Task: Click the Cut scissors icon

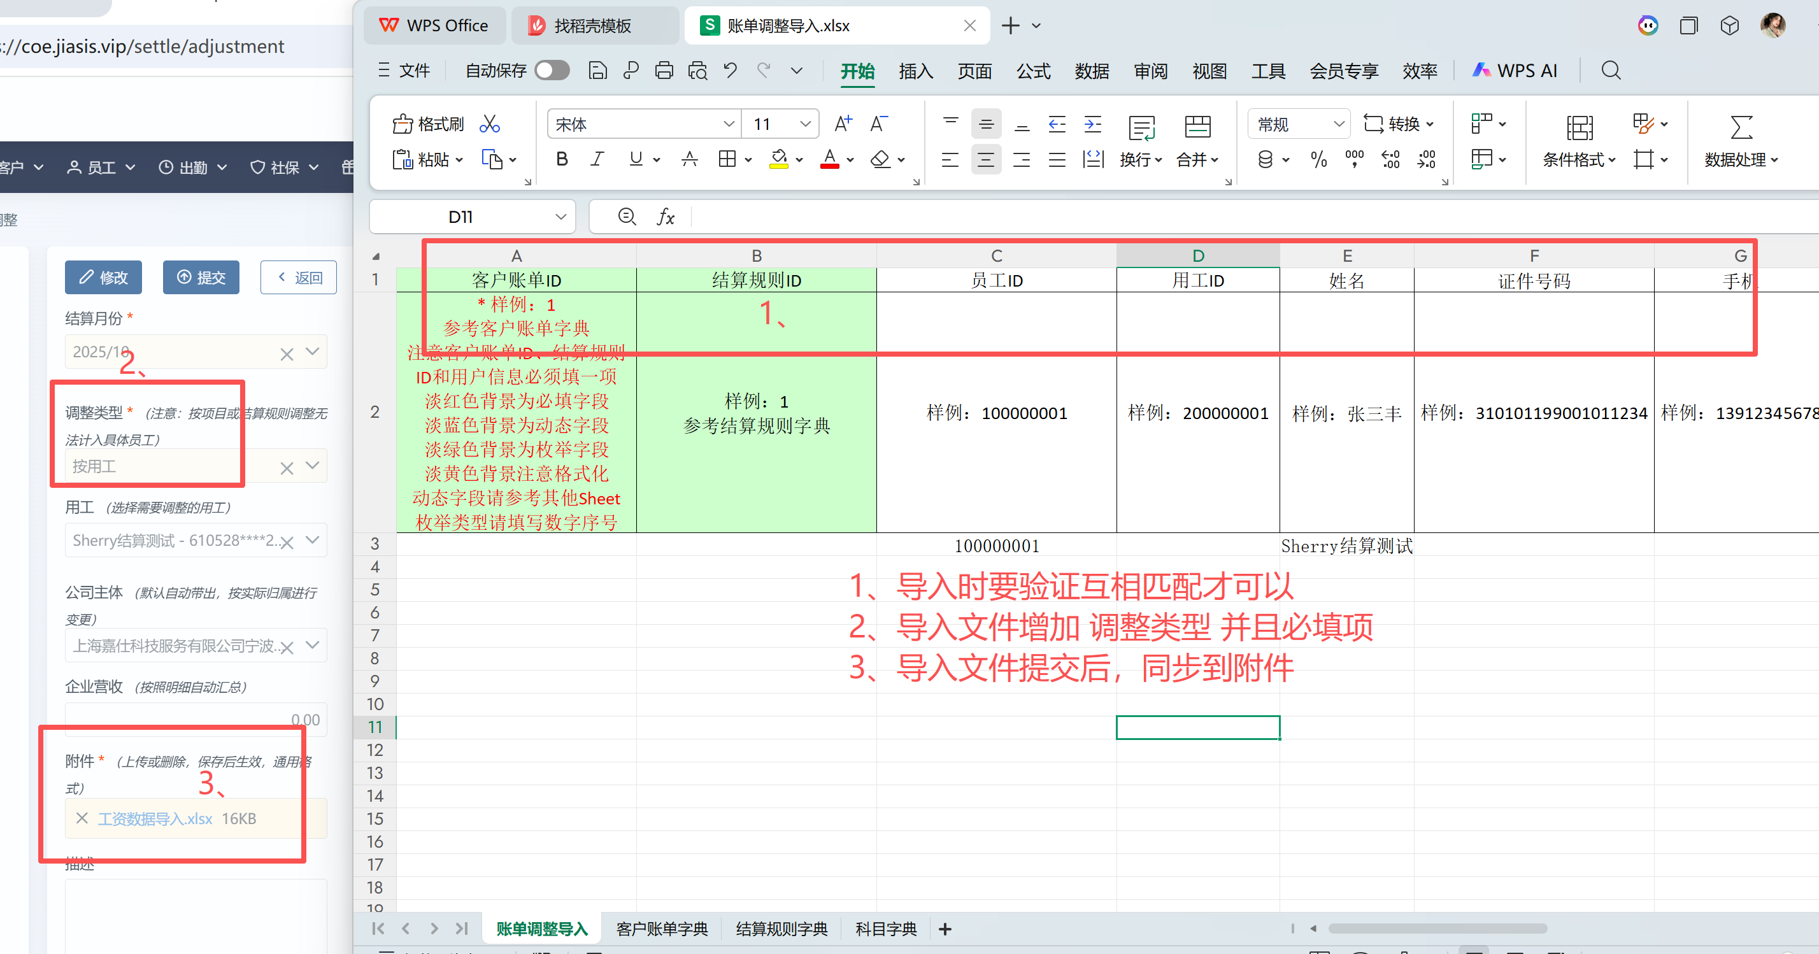Action: click(x=489, y=124)
